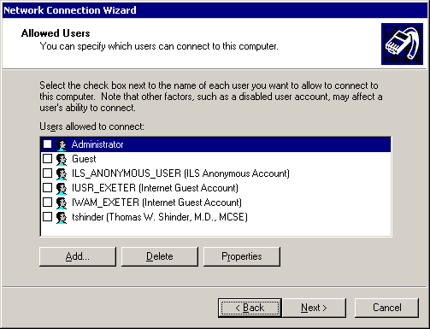Screen dimensions: 430x329
Task: Check the Administrator user checkbox
Action: coord(47,144)
